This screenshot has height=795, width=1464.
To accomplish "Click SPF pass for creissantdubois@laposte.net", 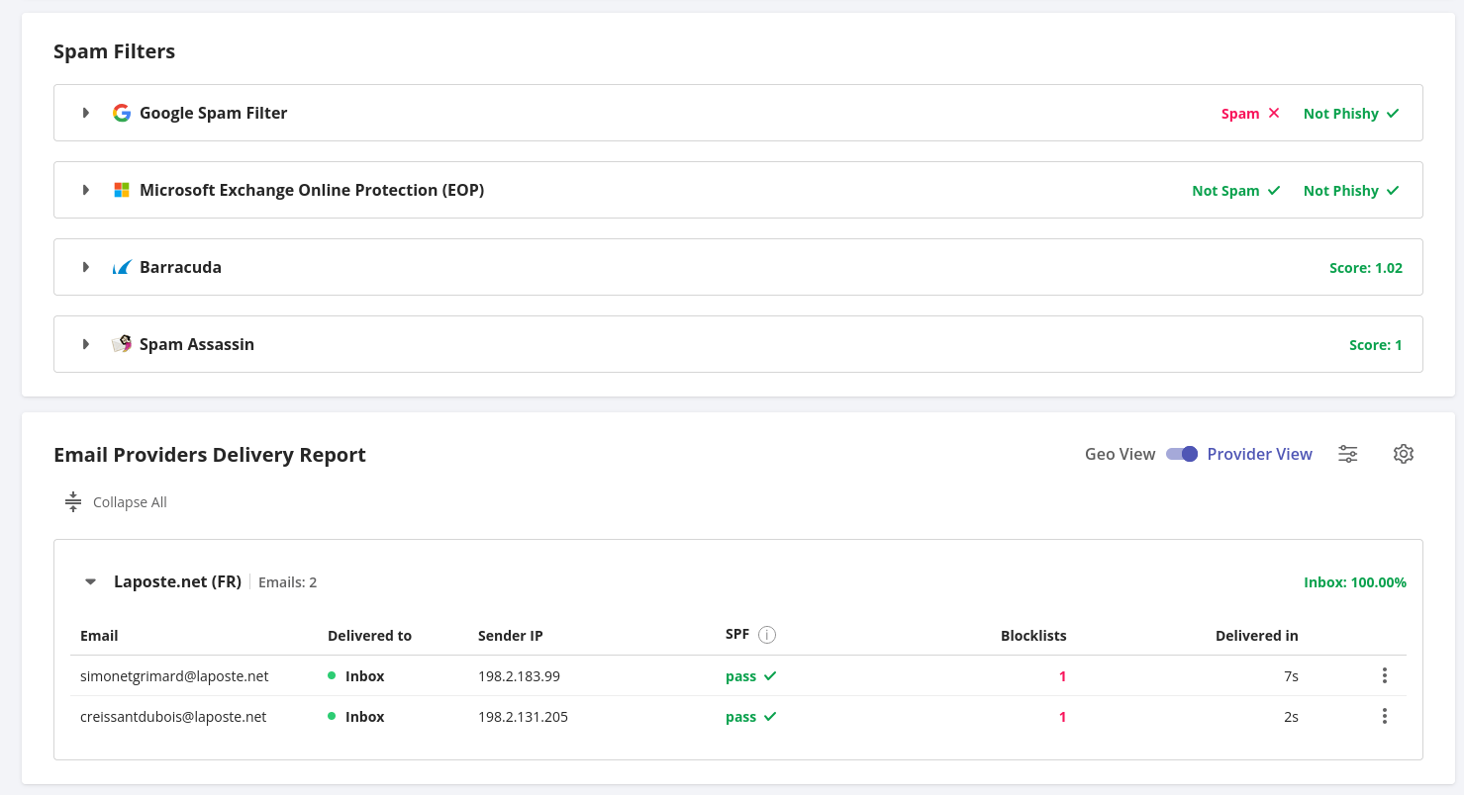I will click(x=751, y=717).
